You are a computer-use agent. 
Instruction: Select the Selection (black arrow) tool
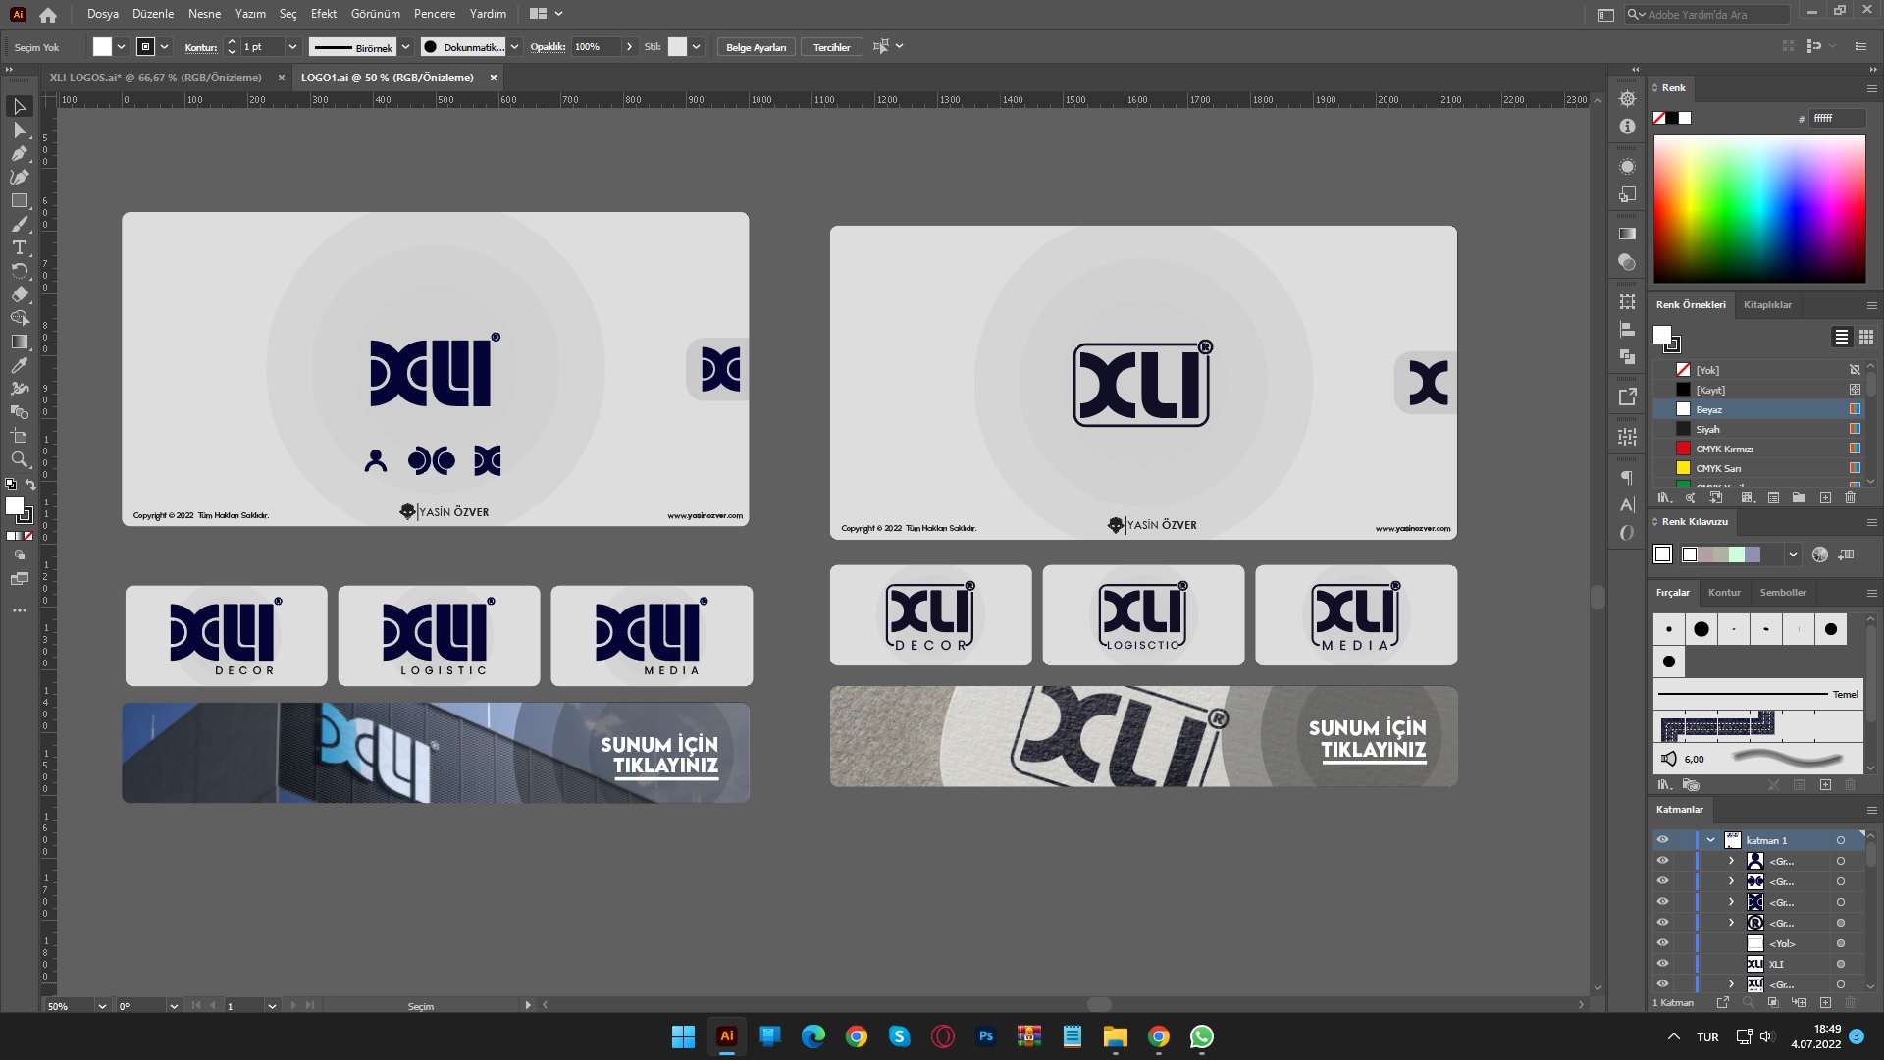pos(20,106)
